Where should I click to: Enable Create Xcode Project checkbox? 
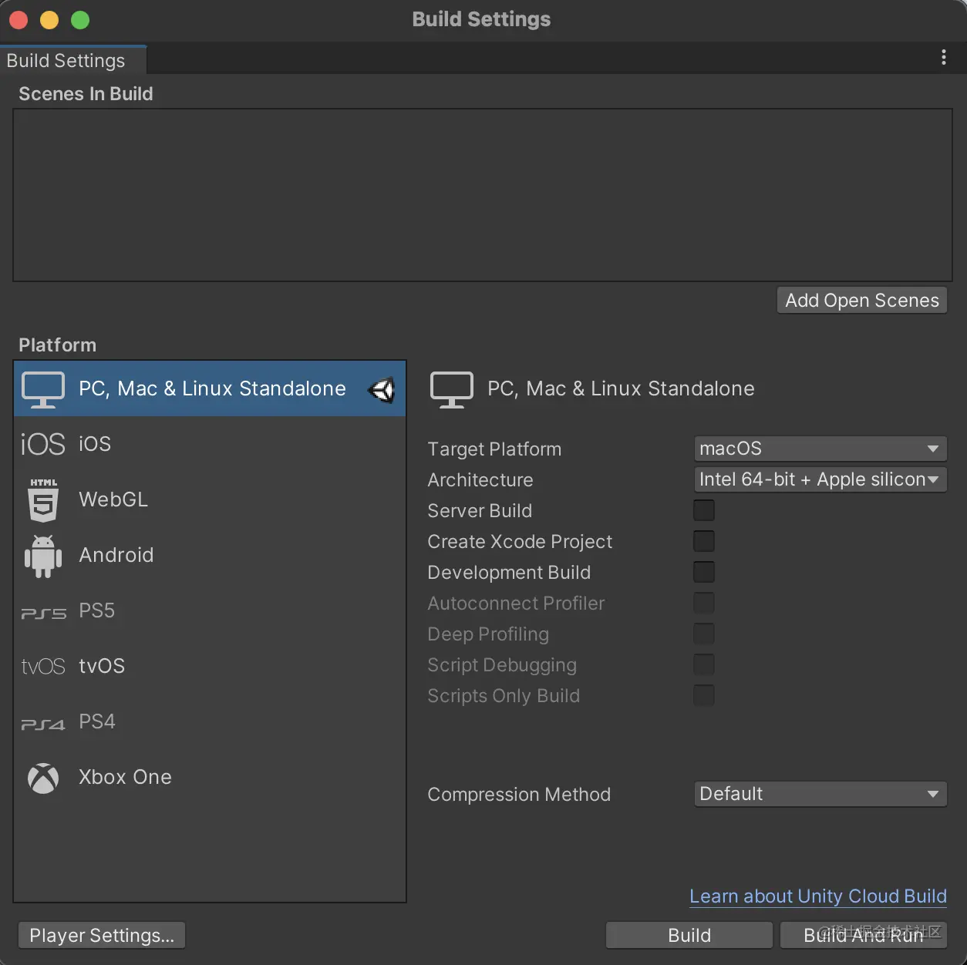pyautogui.click(x=704, y=541)
